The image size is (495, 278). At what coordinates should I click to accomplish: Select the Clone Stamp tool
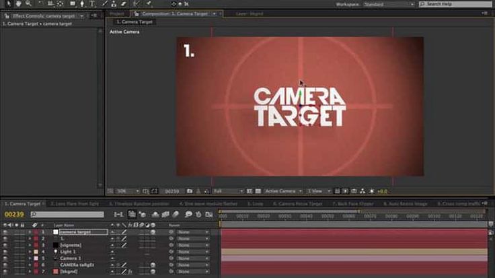point(114,4)
